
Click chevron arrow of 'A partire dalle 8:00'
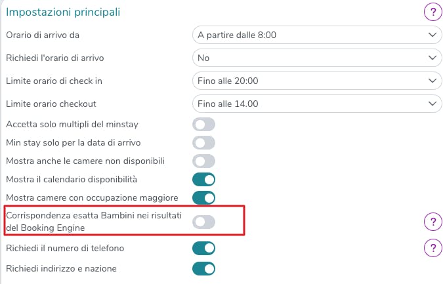pyautogui.click(x=432, y=35)
